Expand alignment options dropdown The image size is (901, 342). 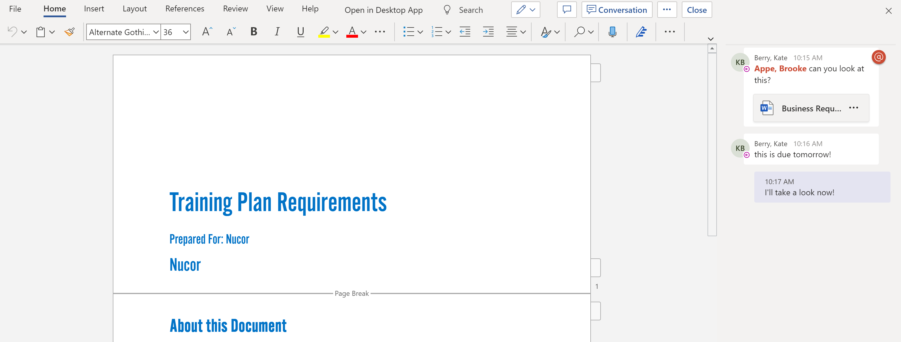523,32
